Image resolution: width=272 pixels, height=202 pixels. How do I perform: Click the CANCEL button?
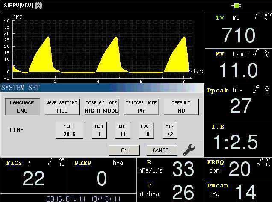[x=162, y=150]
